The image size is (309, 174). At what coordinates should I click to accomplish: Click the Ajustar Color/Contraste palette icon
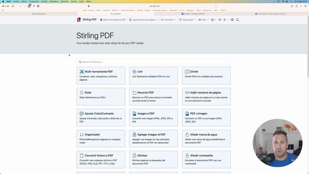(x=82, y=114)
